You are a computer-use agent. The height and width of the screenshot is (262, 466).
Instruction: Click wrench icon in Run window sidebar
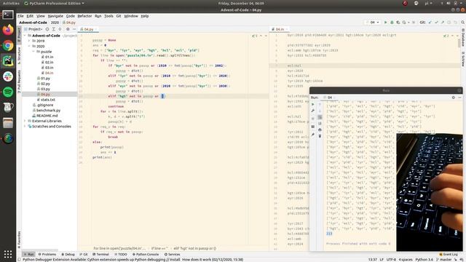pos(313,111)
